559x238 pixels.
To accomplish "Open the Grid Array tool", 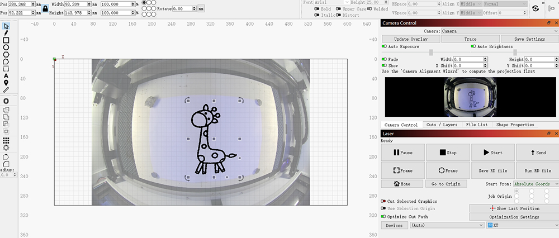I will pos(6,141).
